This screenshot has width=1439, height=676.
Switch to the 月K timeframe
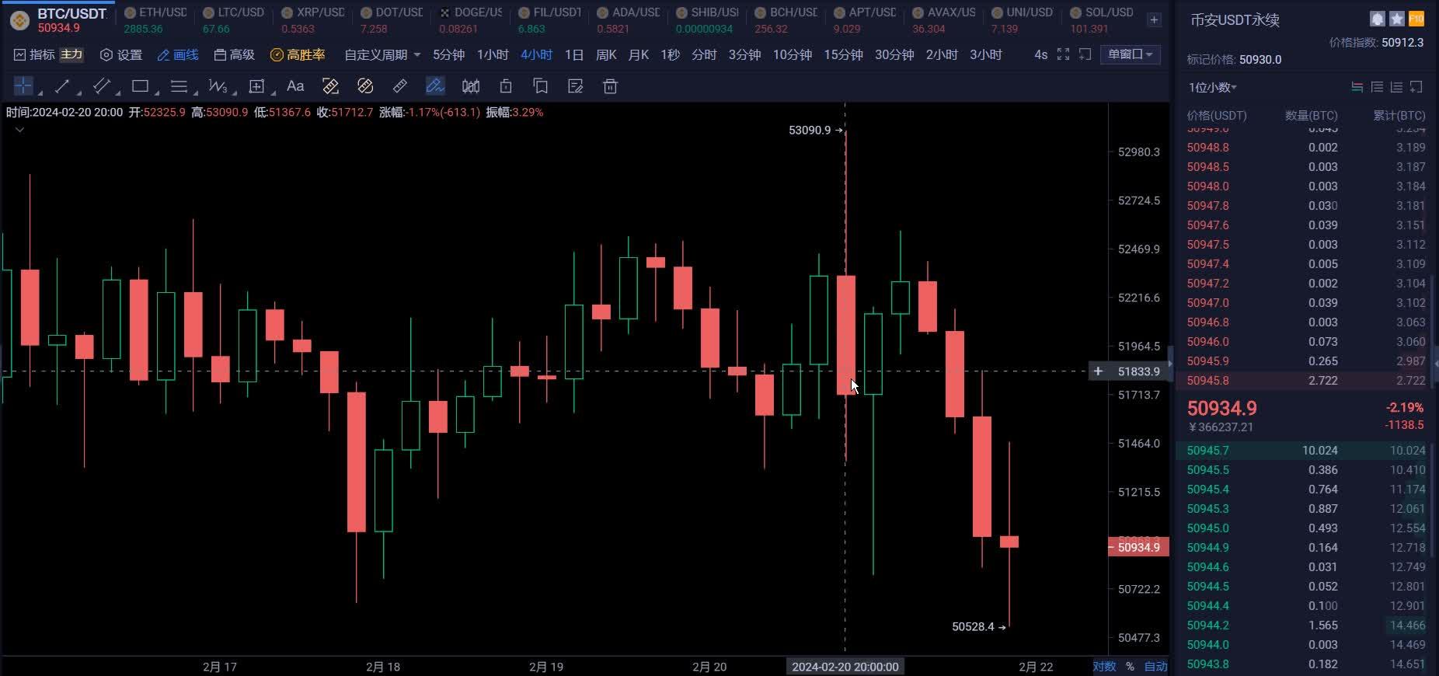[639, 54]
